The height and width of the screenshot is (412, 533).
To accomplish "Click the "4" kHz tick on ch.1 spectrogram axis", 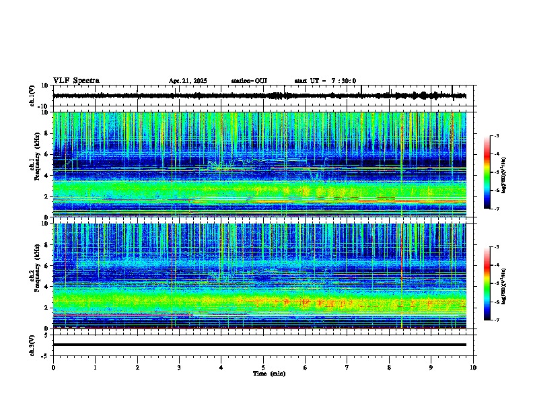I will click(46, 176).
